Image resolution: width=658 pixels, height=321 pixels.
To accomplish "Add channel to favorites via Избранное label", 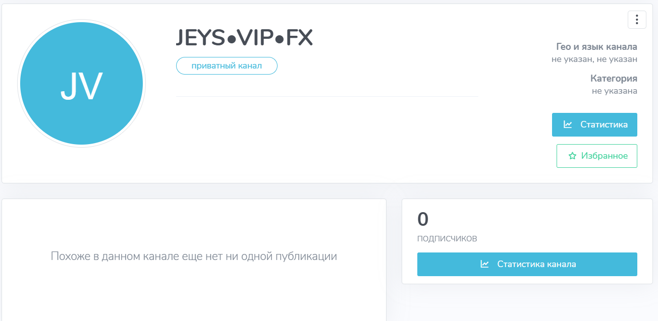I will click(604, 156).
